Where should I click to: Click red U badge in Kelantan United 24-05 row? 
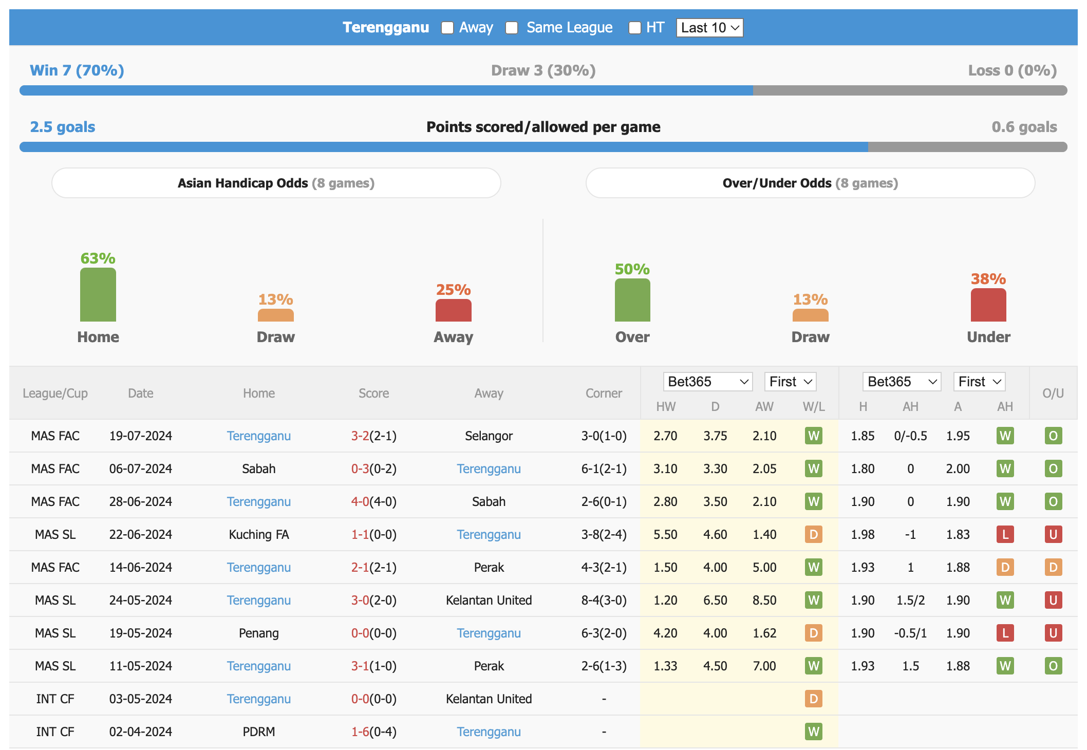(1053, 600)
